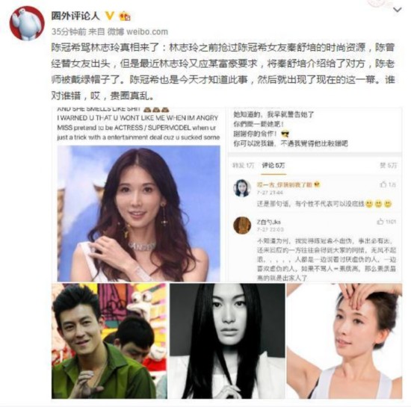This screenshot has width=411, height=407.
Task: Open the 35分钟前 timestamp link
Action: pyautogui.click(x=69, y=31)
